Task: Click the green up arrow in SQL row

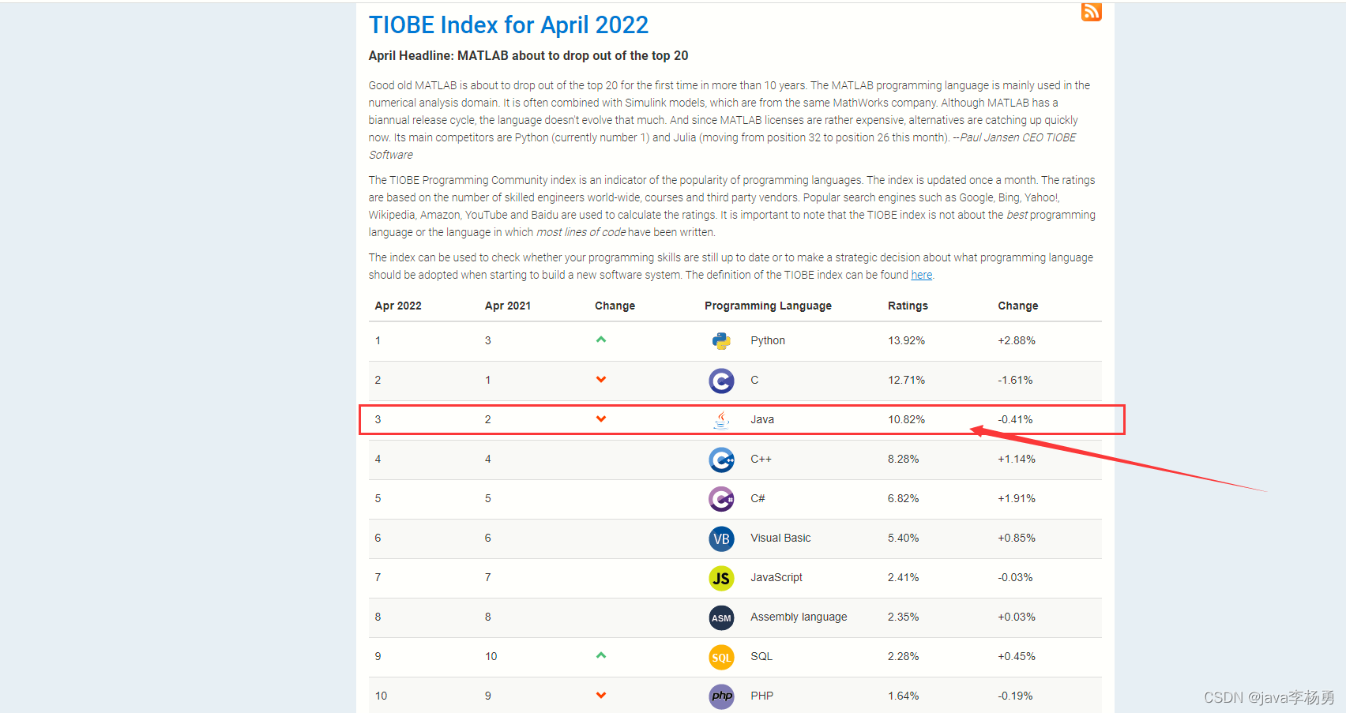Action: [601, 655]
